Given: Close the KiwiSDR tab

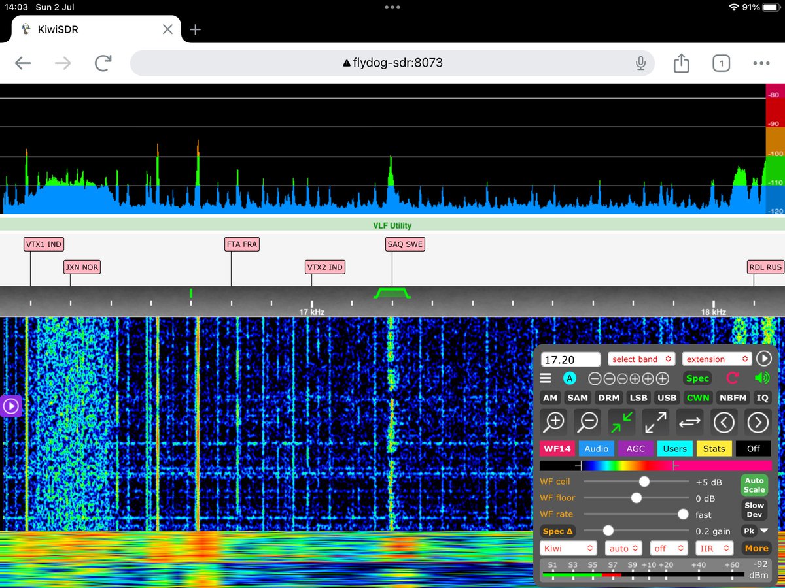Looking at the screenshot, I should [x=167, y=29].
